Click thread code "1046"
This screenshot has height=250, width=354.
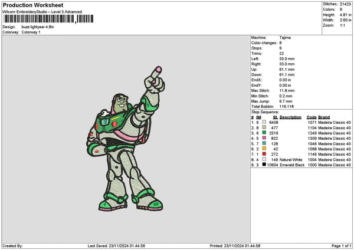coord(312,144)
